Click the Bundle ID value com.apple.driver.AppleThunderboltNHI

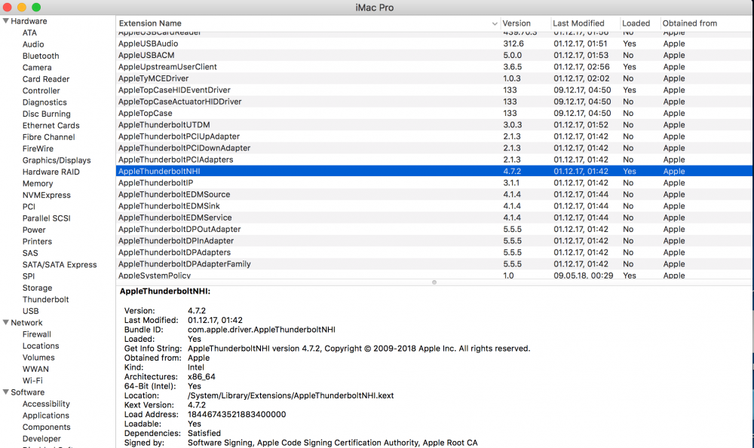point(262,329)
